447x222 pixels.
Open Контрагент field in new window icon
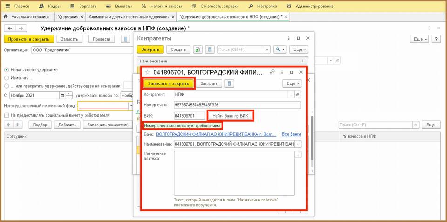(298, 94)
